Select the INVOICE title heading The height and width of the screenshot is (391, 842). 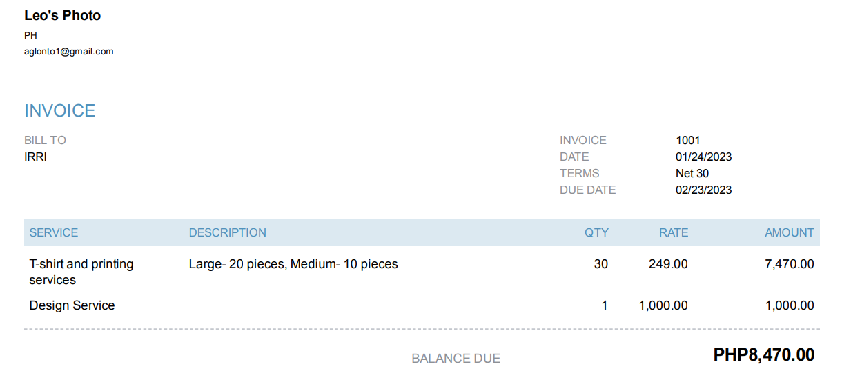pyautogui.click(x=60, y=111)
